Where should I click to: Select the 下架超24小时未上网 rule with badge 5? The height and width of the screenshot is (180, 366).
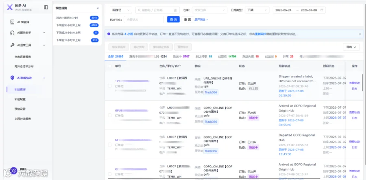pyautogui.click(x=77, y=33)
